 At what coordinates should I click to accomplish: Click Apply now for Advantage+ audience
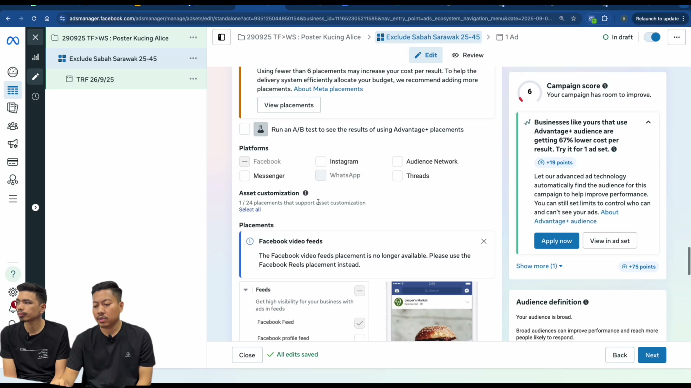pos(556,241)
